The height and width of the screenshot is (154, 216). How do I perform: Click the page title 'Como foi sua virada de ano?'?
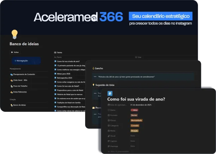(136, 99)
